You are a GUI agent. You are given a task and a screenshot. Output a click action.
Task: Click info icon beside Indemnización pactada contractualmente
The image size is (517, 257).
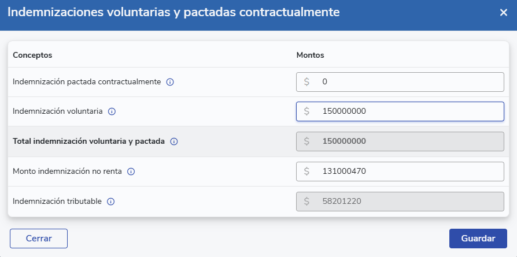tap(170, 82)
